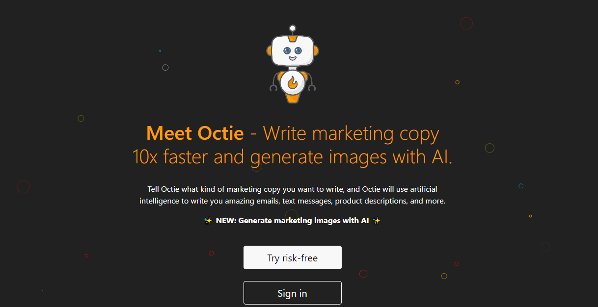Click the sparkle emoji before NEW

[x=208, y=220]
